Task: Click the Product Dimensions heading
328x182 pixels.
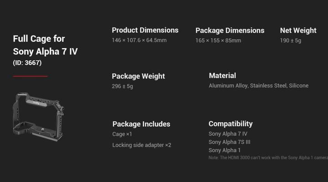Action: click(x=145, y=30)
